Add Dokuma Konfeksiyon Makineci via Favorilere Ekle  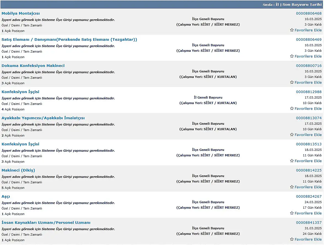[x=308, y=82]
